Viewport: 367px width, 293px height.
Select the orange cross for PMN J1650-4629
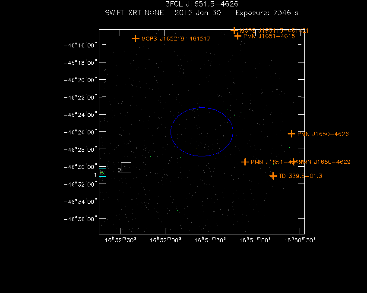[x=293, y=162]
